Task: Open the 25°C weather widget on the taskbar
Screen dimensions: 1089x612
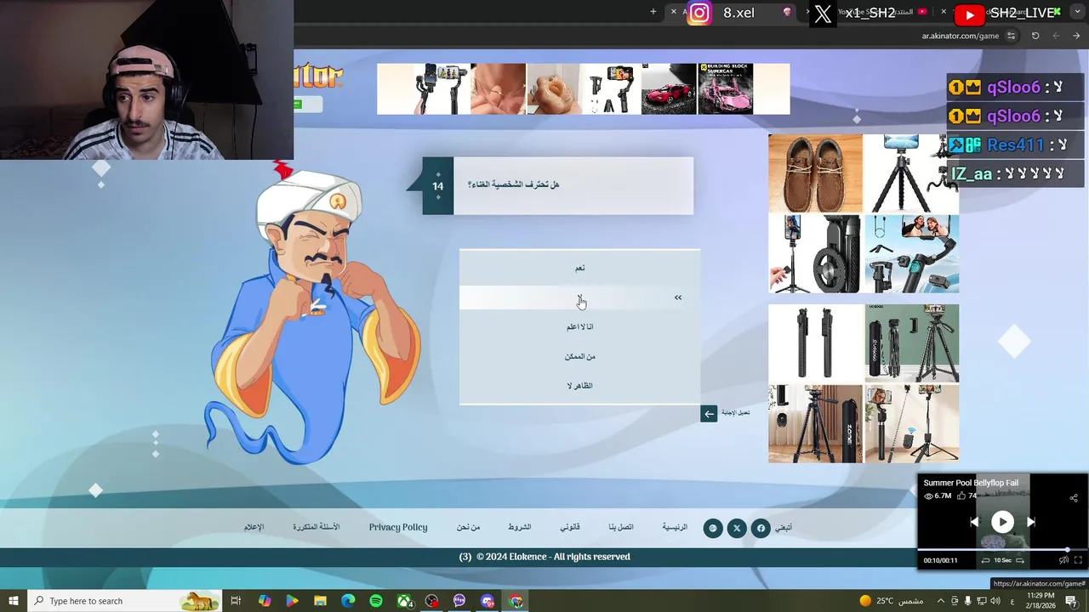Action: click(891, 601)
